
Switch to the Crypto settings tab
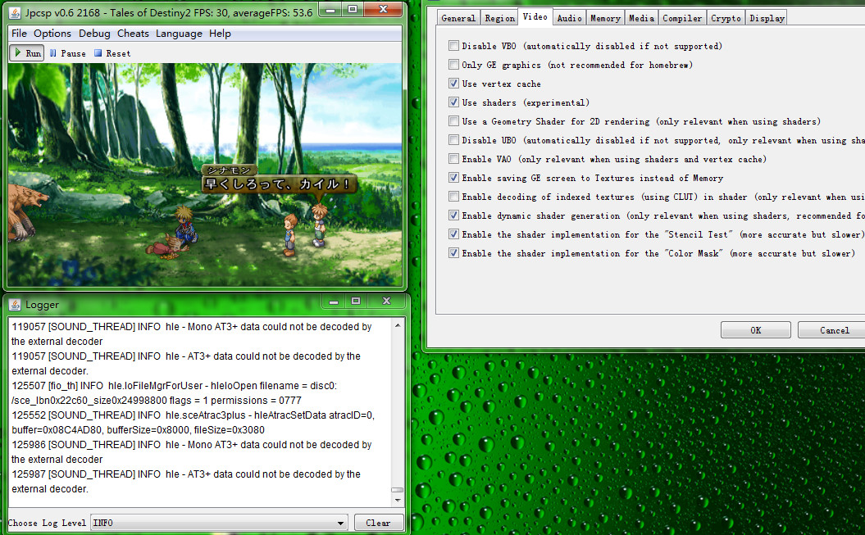[x=726, y=18]
